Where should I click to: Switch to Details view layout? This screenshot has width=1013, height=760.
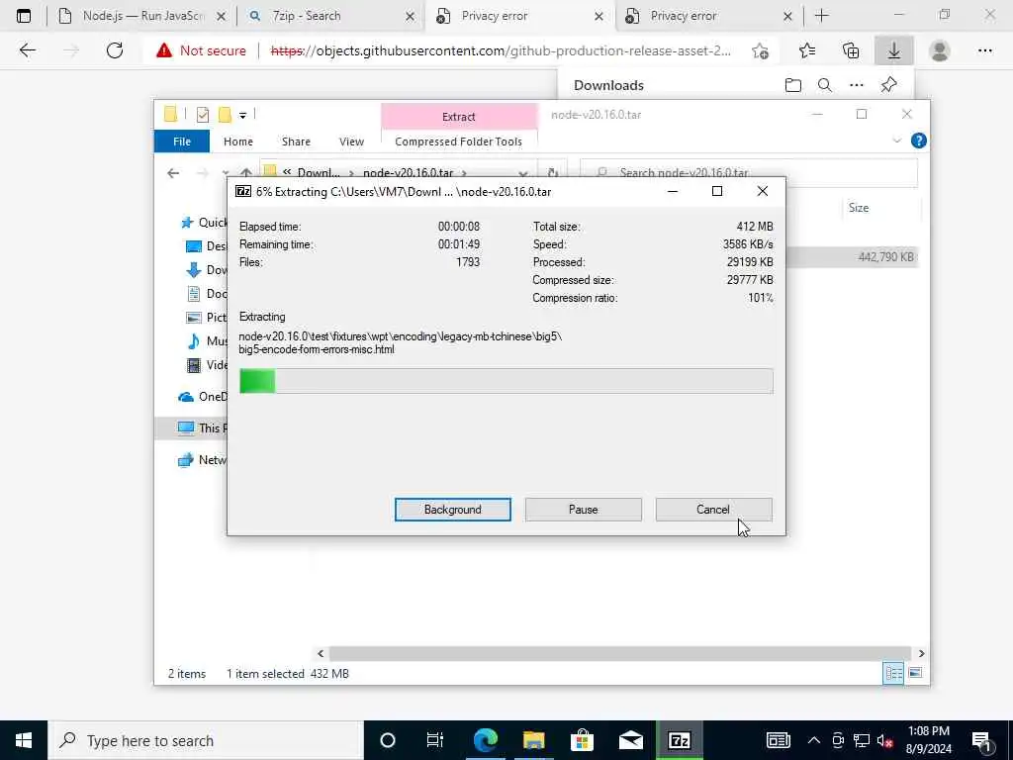(893, 673)
